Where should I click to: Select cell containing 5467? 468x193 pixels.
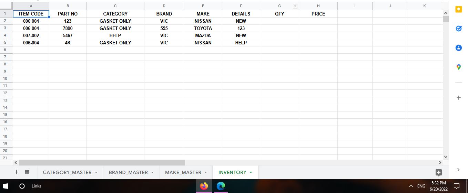point(68,35)
